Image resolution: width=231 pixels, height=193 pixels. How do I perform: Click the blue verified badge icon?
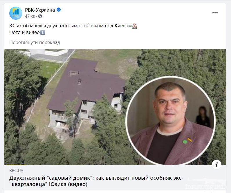[x=59, y=10]
